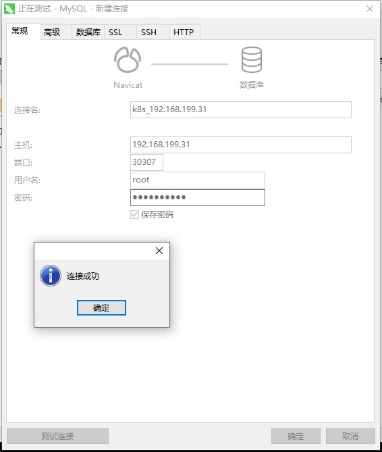Close the 连接成功 message box

[x=159, y=251]
